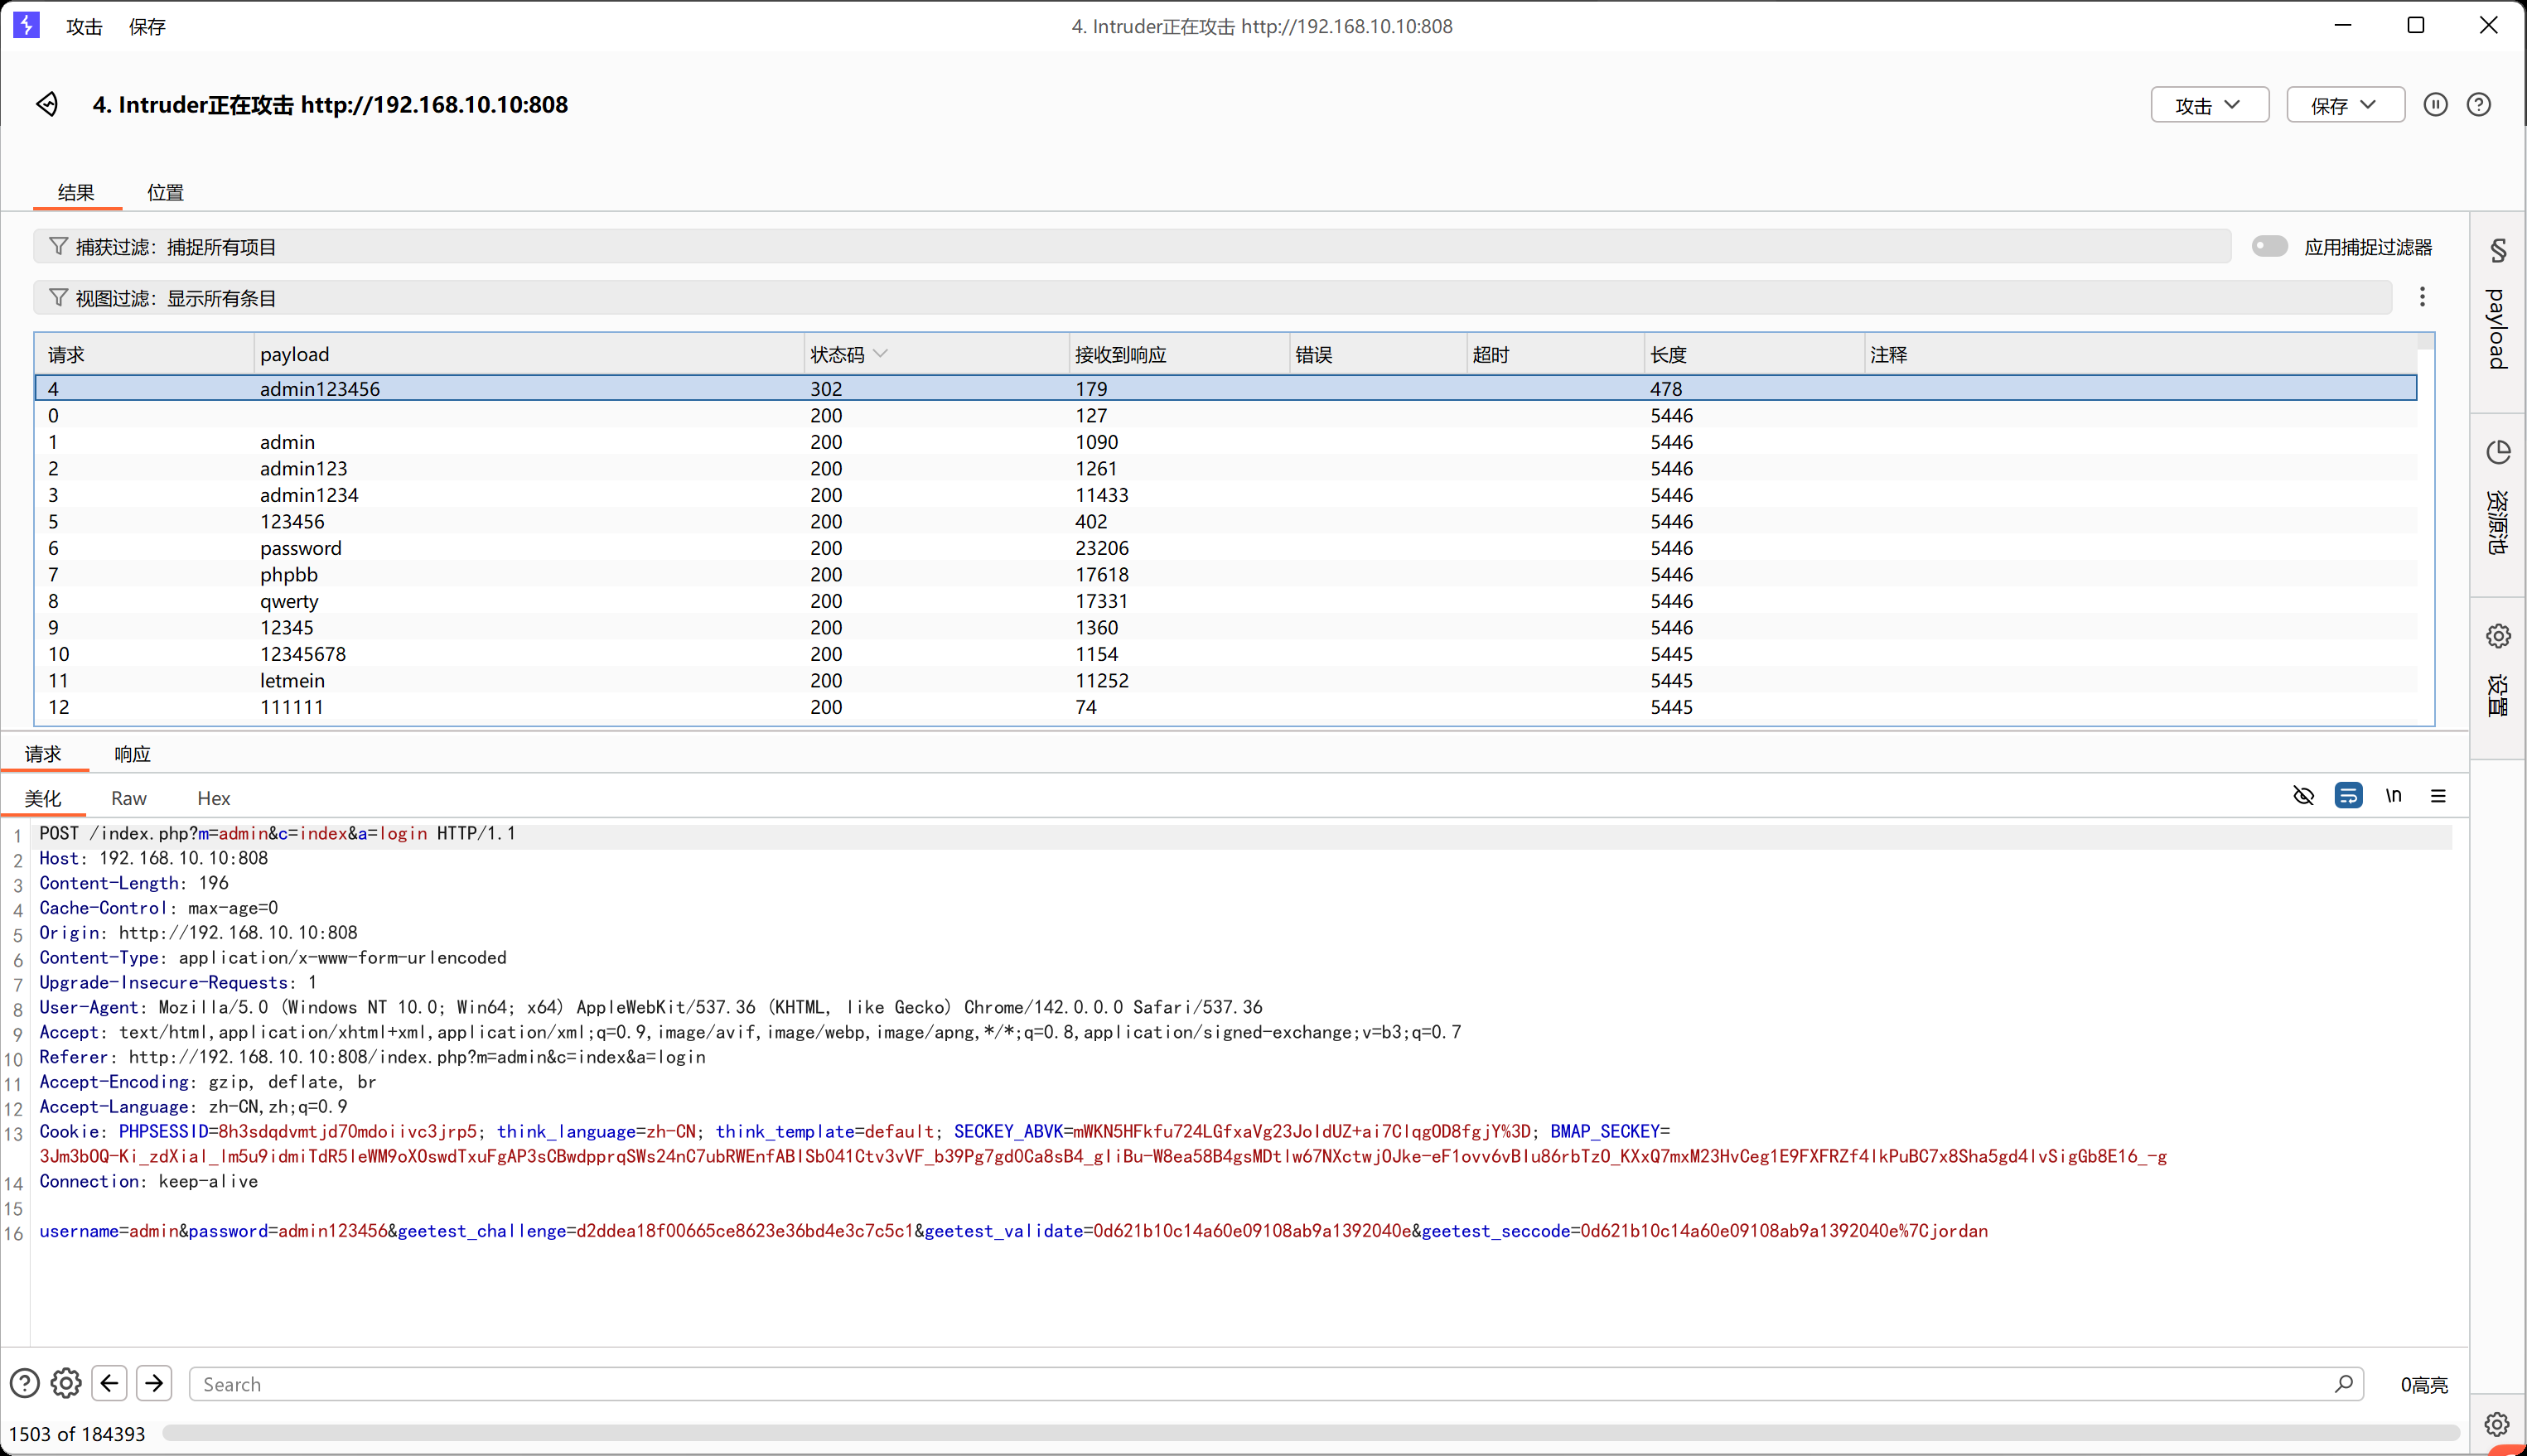Open the payload side panel icon
The width and height of the screenshot is (2527, 1456).
point(2498,250)
